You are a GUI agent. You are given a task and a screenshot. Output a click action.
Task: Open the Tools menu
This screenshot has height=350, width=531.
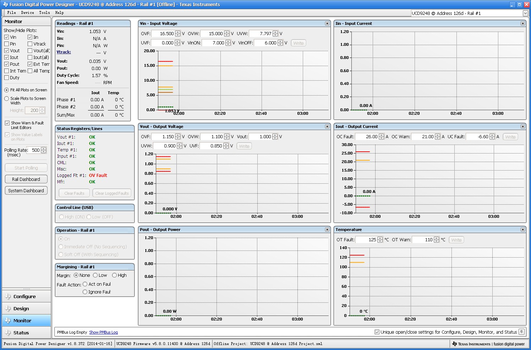[x=44, y=12]
